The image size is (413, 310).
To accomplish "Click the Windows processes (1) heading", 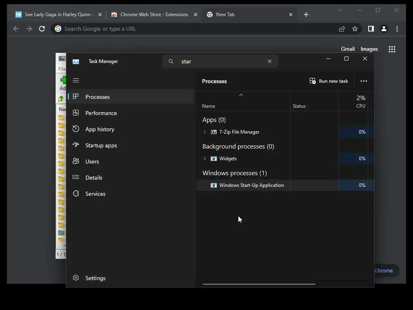I will point(234,173).
